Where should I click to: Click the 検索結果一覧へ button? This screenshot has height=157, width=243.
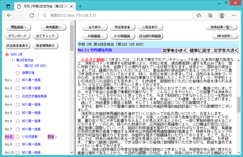(221, 27)
